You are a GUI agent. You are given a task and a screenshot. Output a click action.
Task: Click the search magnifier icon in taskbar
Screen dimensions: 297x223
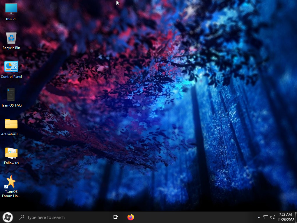click(21, 217)
